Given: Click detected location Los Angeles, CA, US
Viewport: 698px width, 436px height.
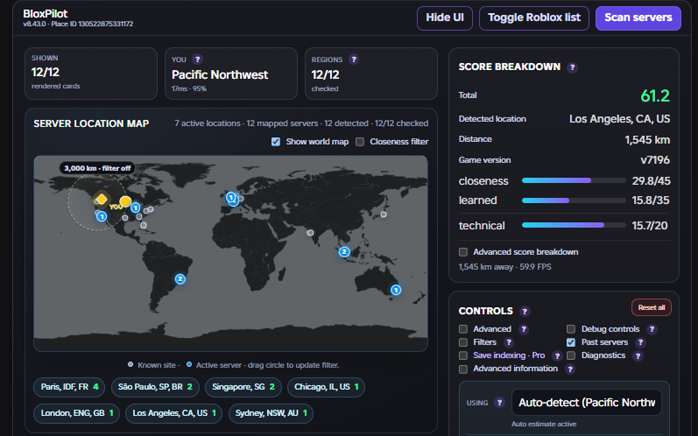Looking at the screenshot, I should 620,119.
